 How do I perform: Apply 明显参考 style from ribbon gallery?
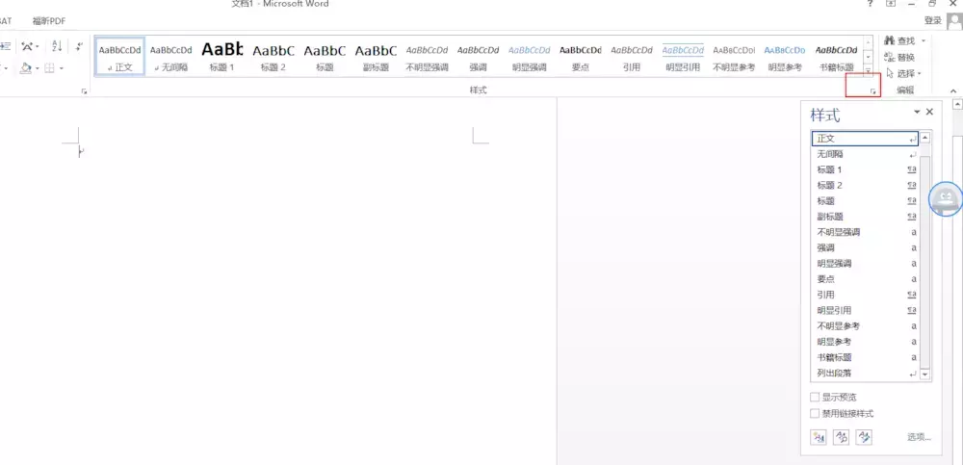785,56
